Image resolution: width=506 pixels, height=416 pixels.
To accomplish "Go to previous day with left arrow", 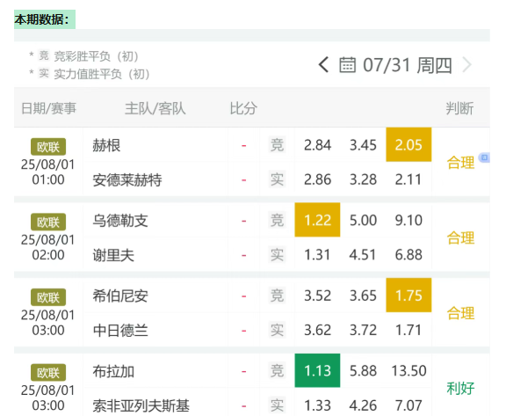I will (x=323, y=64).
